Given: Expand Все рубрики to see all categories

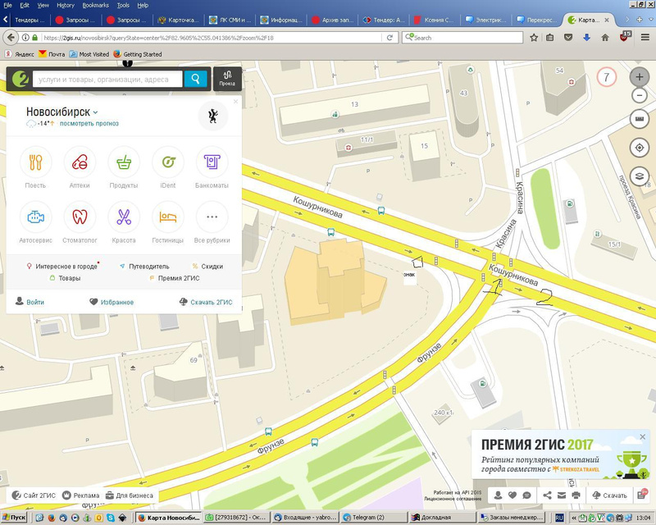Looking at the screenshot, I should point(212,217).
